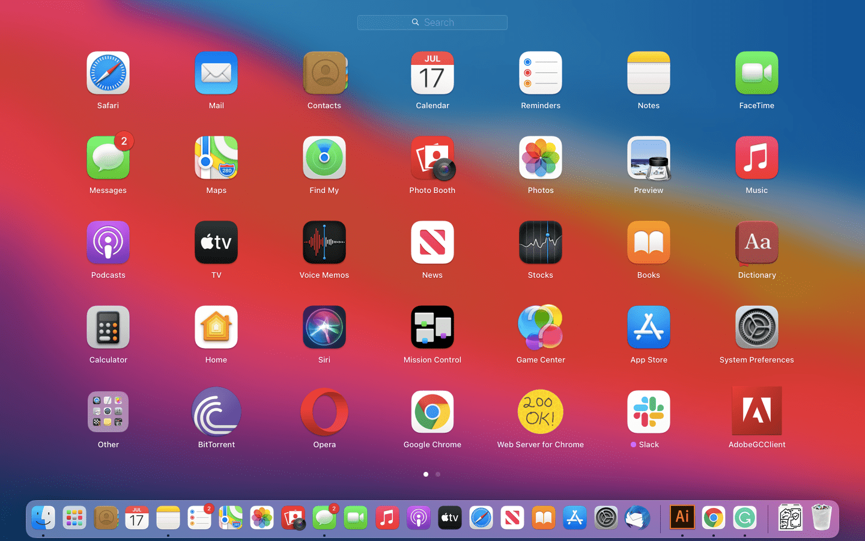Launch Slack

(x=649, y=412)
